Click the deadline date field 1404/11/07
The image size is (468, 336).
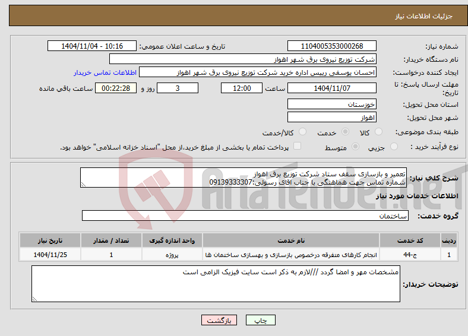coord(332,88)
